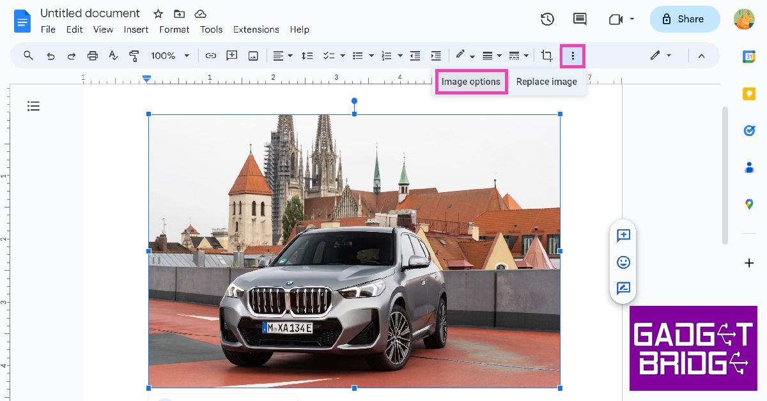The image size is (767, 401).
Task: Open the 100% zoom dropdown
Action: pyautogui.click(x=170, y=56)
